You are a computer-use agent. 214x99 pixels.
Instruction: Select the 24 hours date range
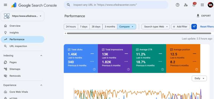tap(71, 27)
